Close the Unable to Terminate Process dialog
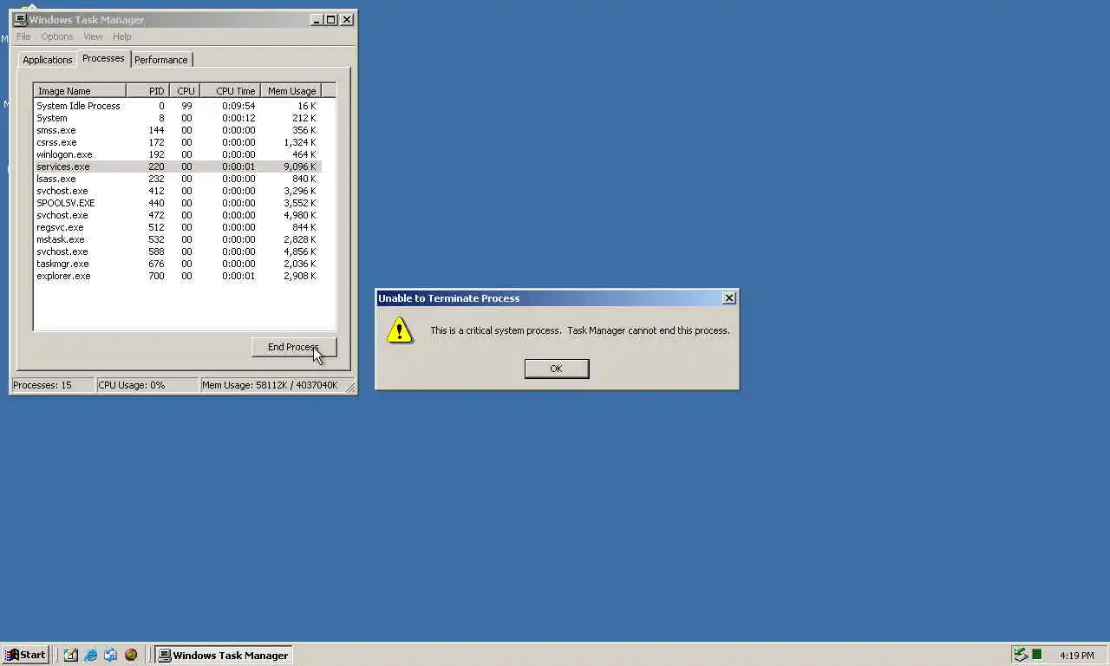 729,297
